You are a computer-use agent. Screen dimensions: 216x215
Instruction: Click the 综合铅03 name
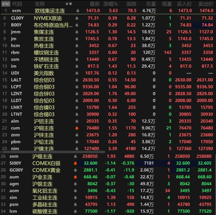(x=44, y=101)
